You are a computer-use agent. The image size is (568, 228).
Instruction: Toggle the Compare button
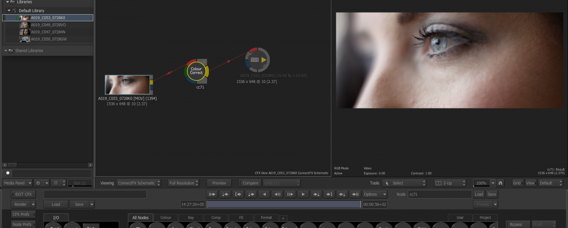251,183
